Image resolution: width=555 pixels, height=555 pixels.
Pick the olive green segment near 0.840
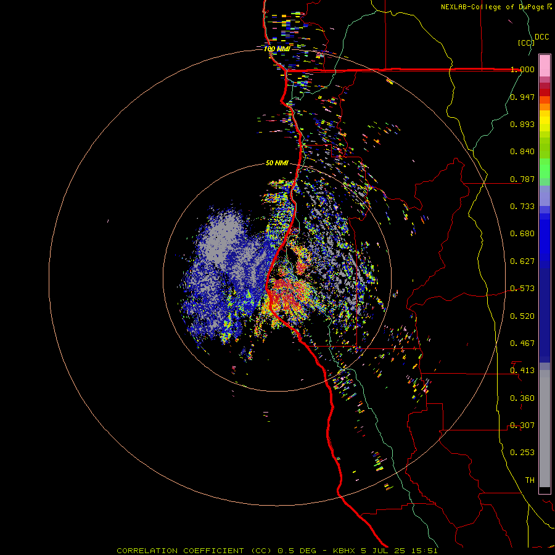[x=545, y=148]
